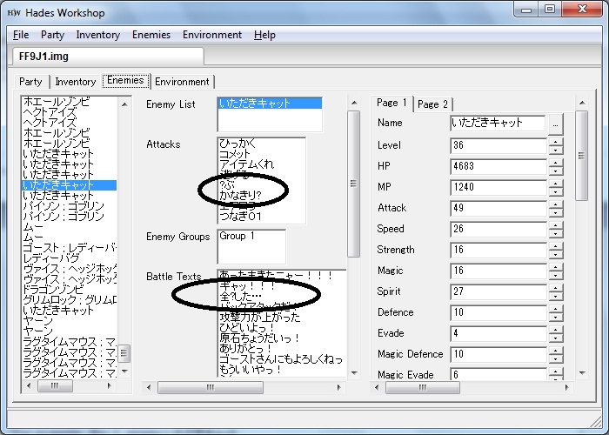Click the Evade value field showing 4

point(499,333)
